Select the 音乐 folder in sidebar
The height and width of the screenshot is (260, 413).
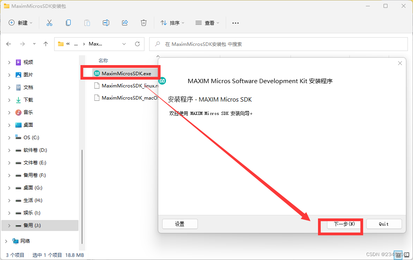(28, 113)
